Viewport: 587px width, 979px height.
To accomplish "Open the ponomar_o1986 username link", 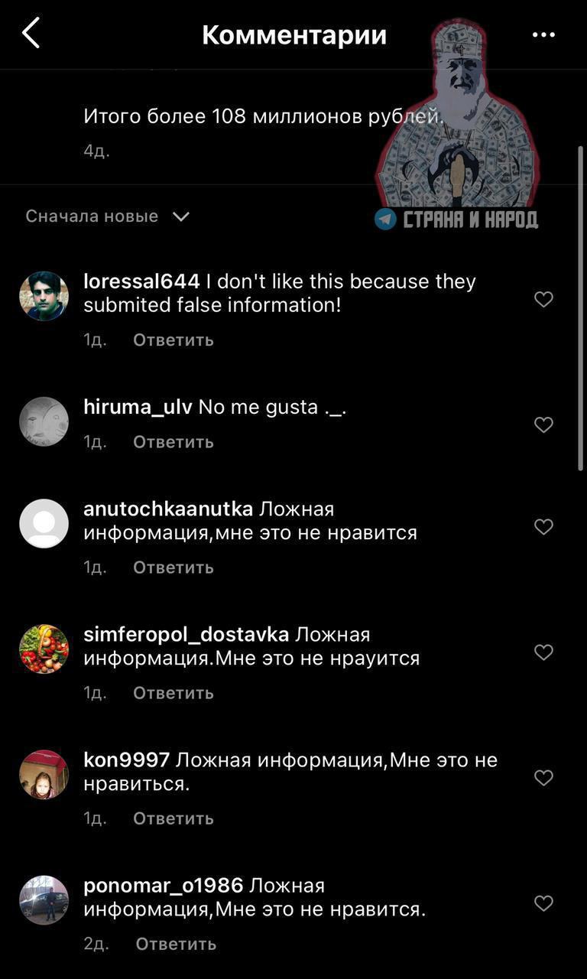I will point(163,886).
